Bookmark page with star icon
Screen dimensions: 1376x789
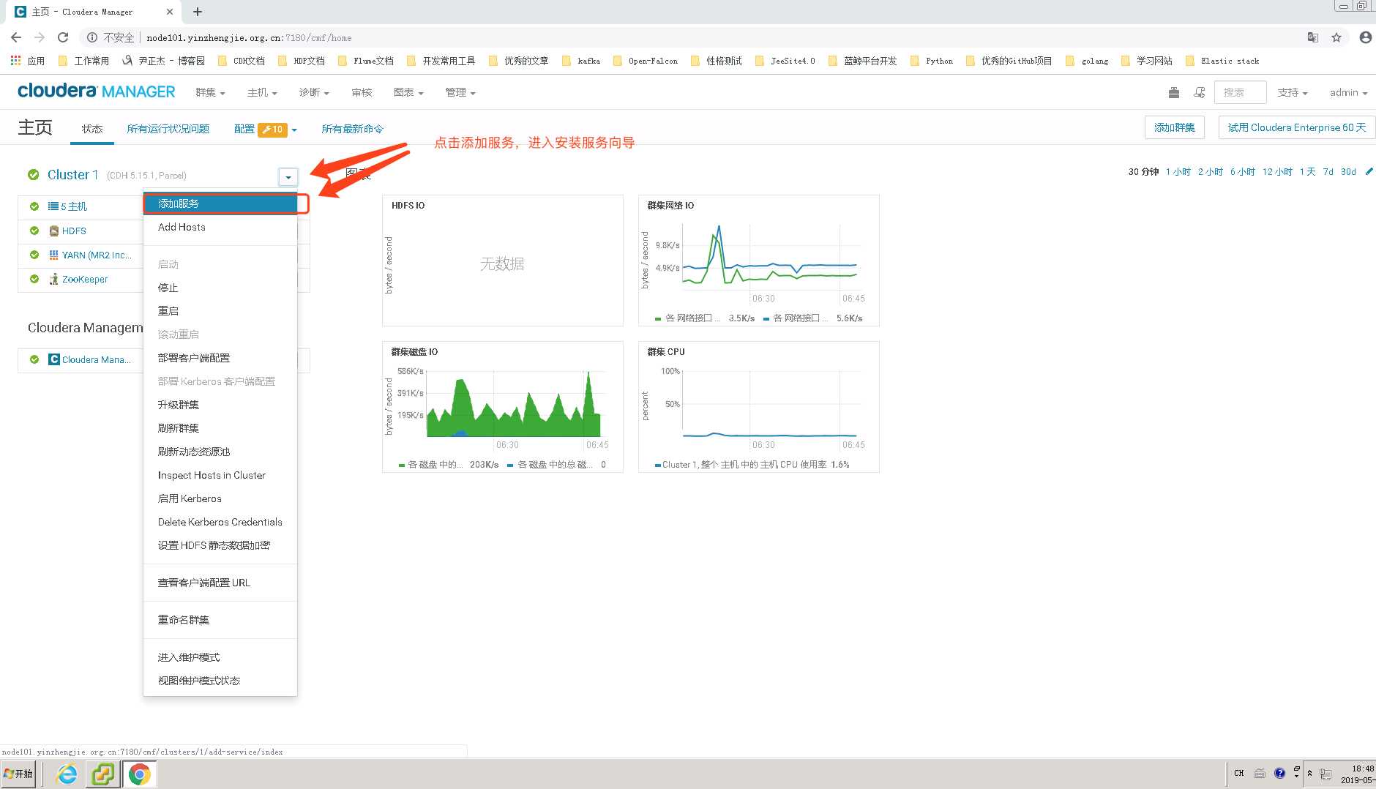point(1336,37)
